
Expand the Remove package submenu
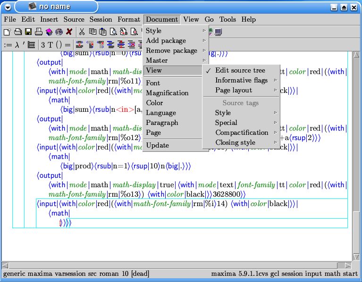(176, 50)
